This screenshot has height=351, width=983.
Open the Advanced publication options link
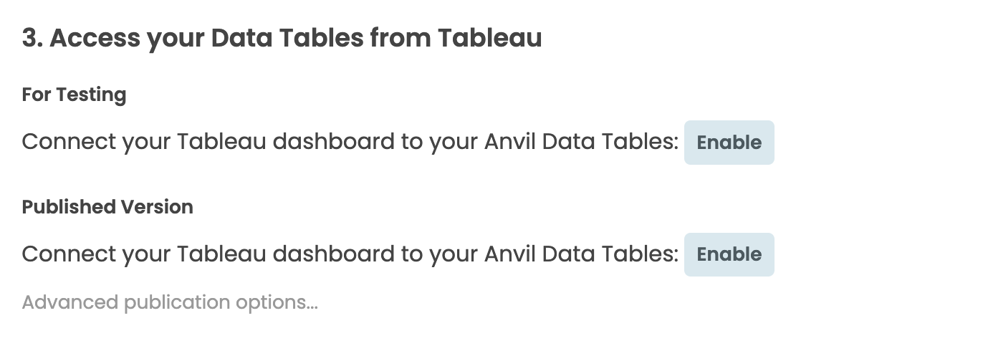(x=170, y=302)
